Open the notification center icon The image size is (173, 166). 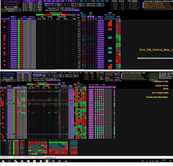pos(170,161)
